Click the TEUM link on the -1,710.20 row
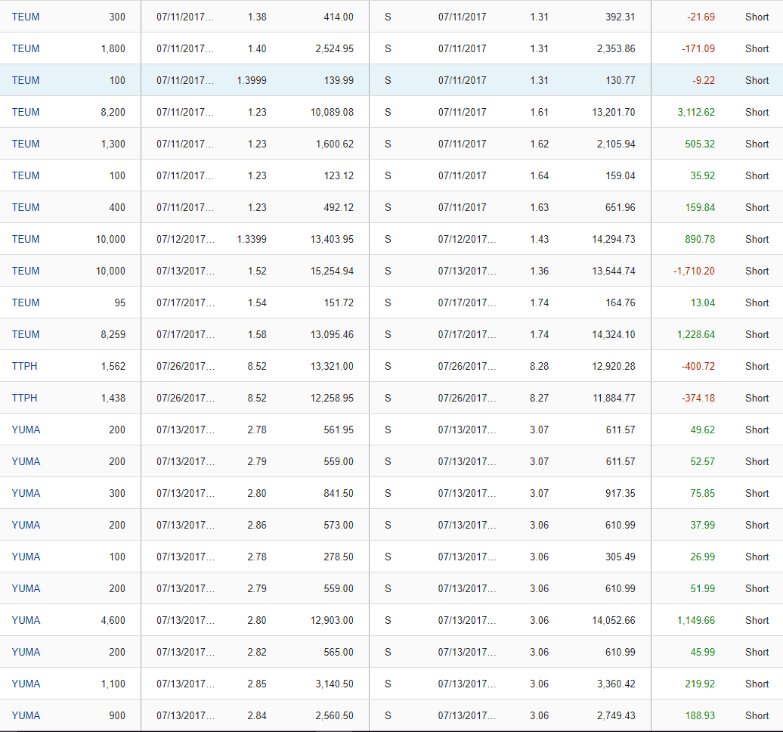Screen dimensions: 783x732 point(26,271)
